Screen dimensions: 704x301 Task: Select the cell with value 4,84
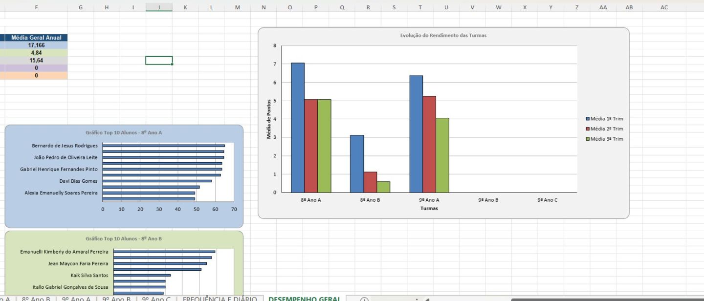click(x=36, y=53)
